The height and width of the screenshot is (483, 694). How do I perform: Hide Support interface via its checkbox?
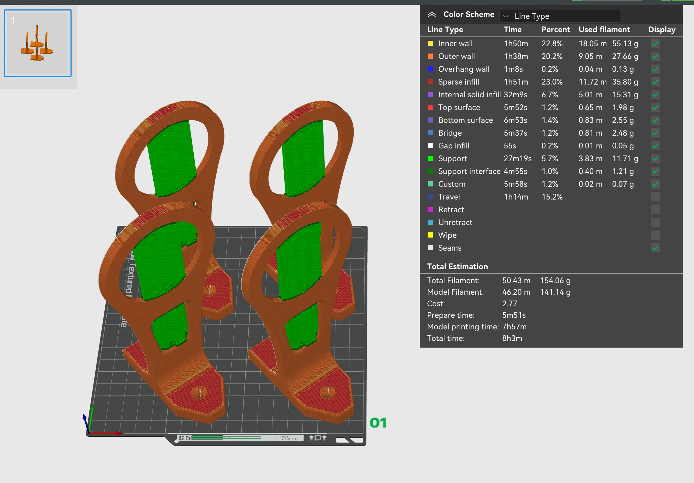point(655,172)
